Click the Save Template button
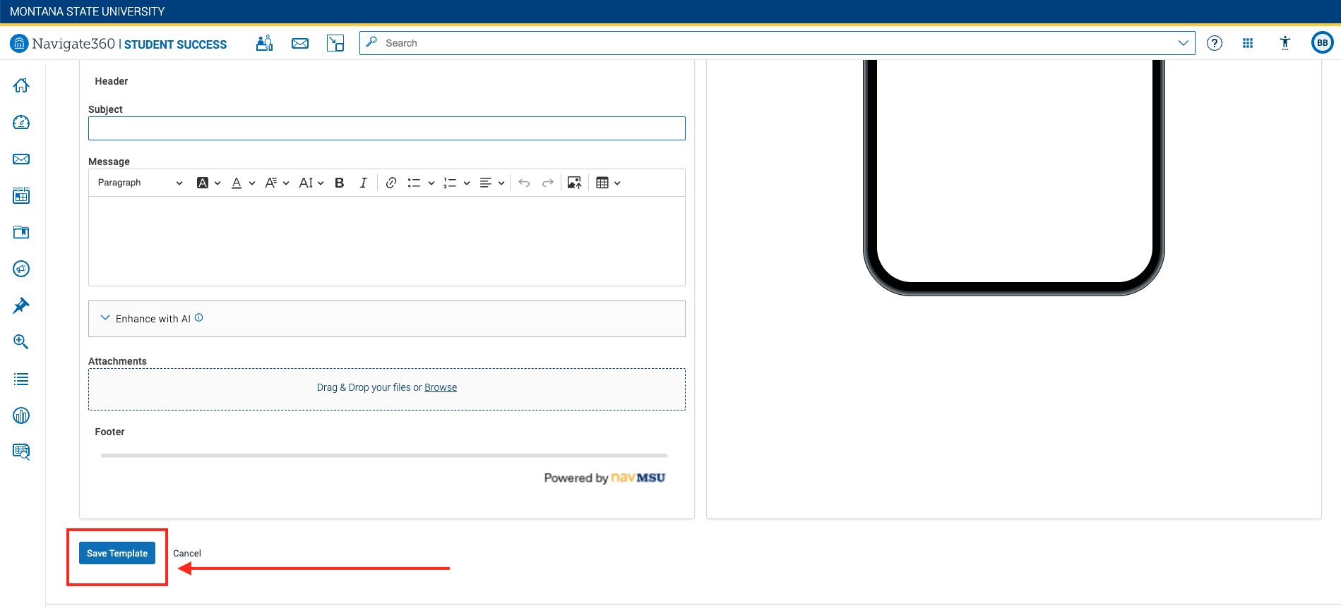 click(117, 553)
